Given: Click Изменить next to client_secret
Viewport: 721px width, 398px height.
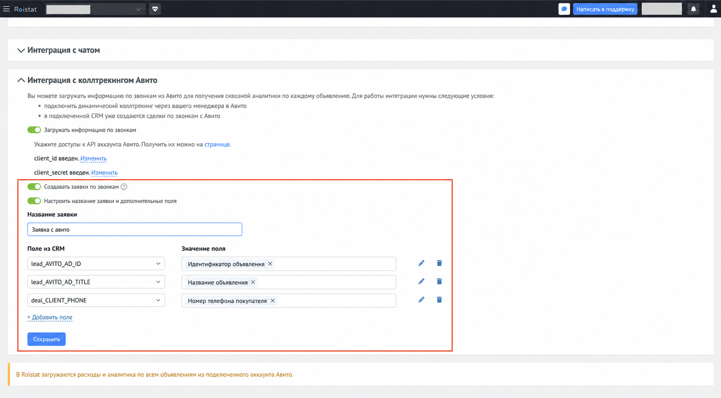Looking at the screenshot, I should (104, 173).
